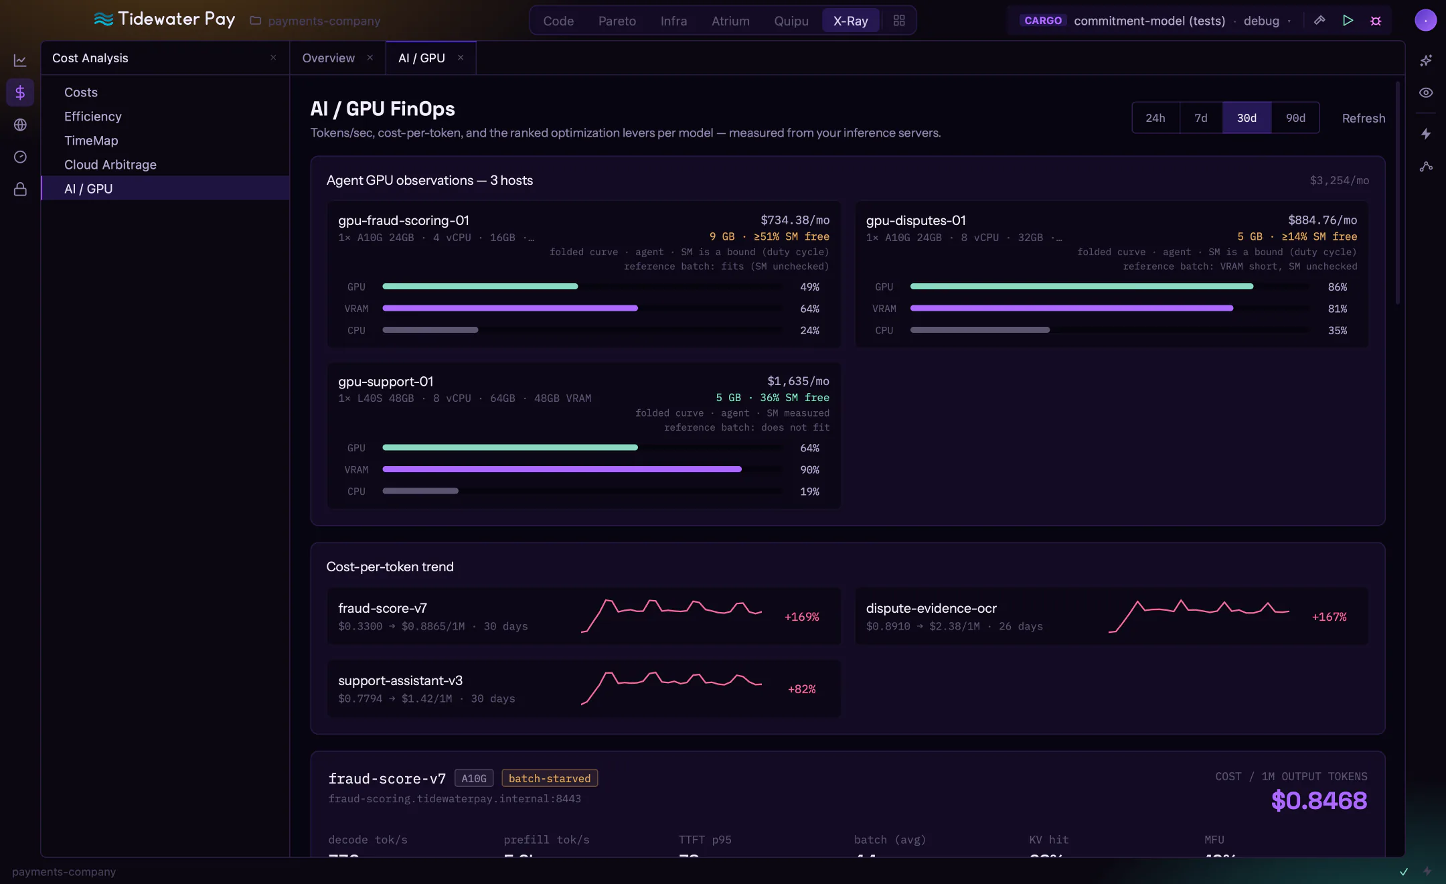Viewport: 1446px width, 884px height.
Task: Open Efficiency in the sidebar list
Action: 165,117
